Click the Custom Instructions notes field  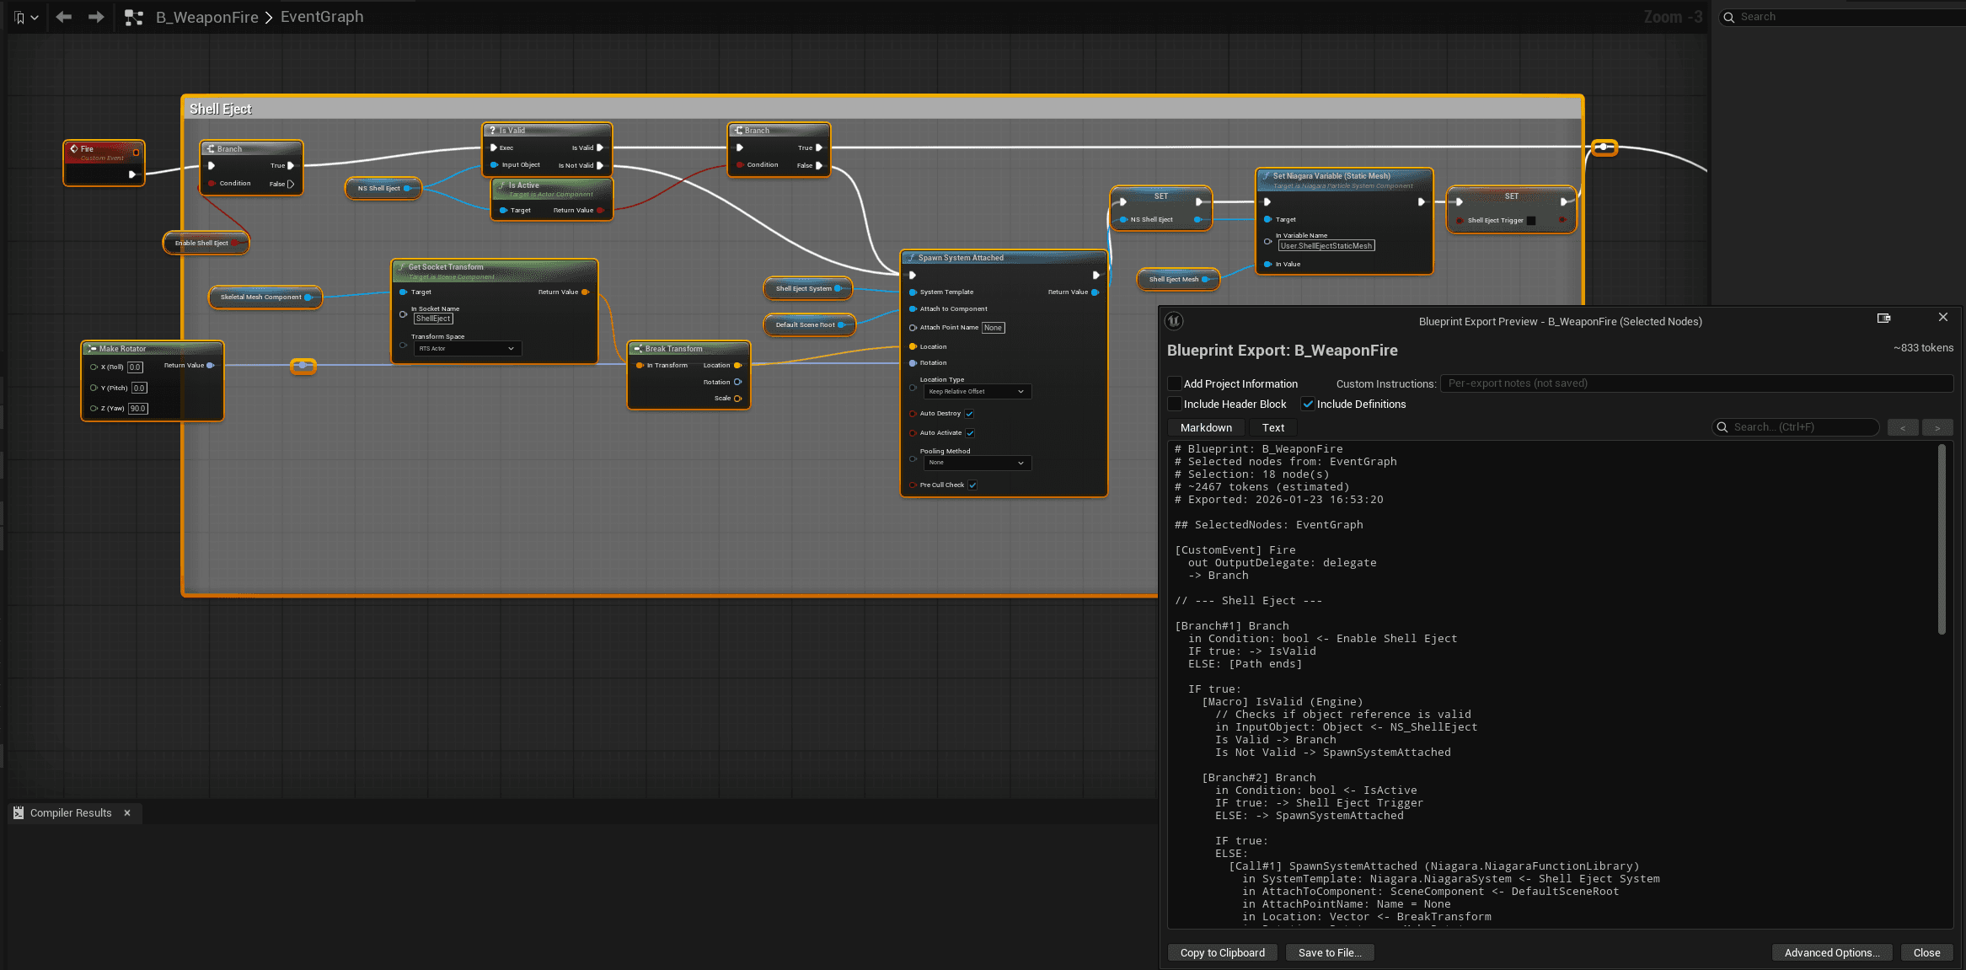click(1696, 383)
